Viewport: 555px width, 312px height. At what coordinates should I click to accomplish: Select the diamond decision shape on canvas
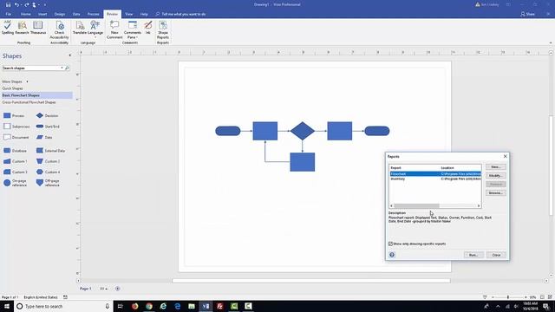click(x=303, y=131)
